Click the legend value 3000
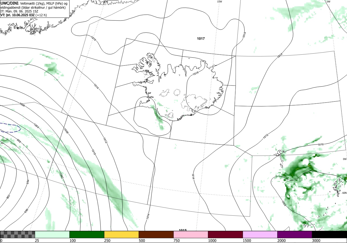This screenshot has width=347, height=243. (316, 241)
